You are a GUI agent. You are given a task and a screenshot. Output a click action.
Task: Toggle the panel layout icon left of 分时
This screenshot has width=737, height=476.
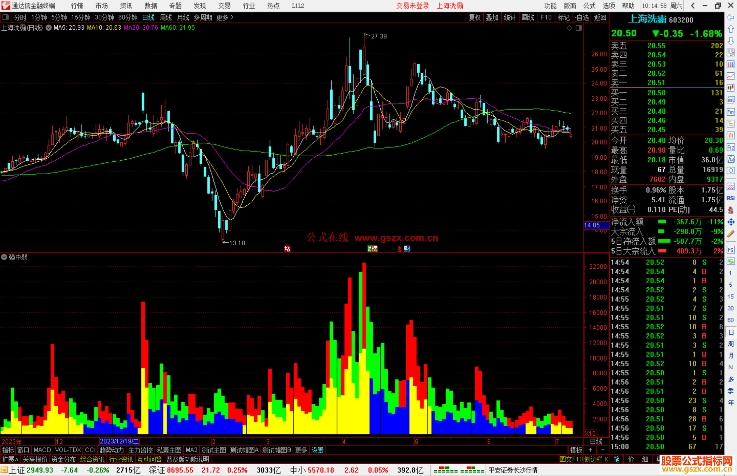point(6,17)
